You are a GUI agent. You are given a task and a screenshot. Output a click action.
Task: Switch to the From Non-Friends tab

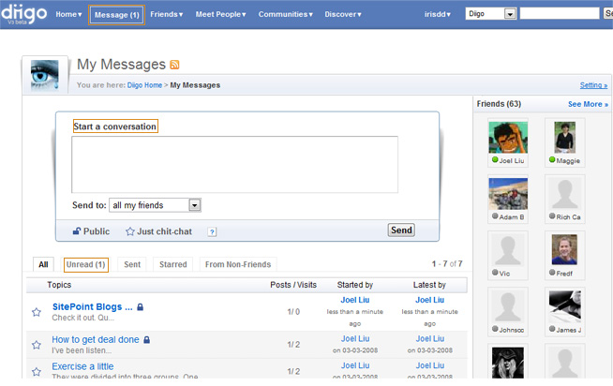238,264
